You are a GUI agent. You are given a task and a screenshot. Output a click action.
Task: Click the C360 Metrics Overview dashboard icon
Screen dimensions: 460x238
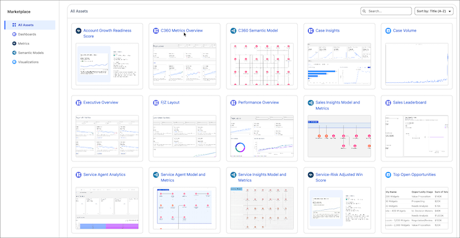(156, 30)
